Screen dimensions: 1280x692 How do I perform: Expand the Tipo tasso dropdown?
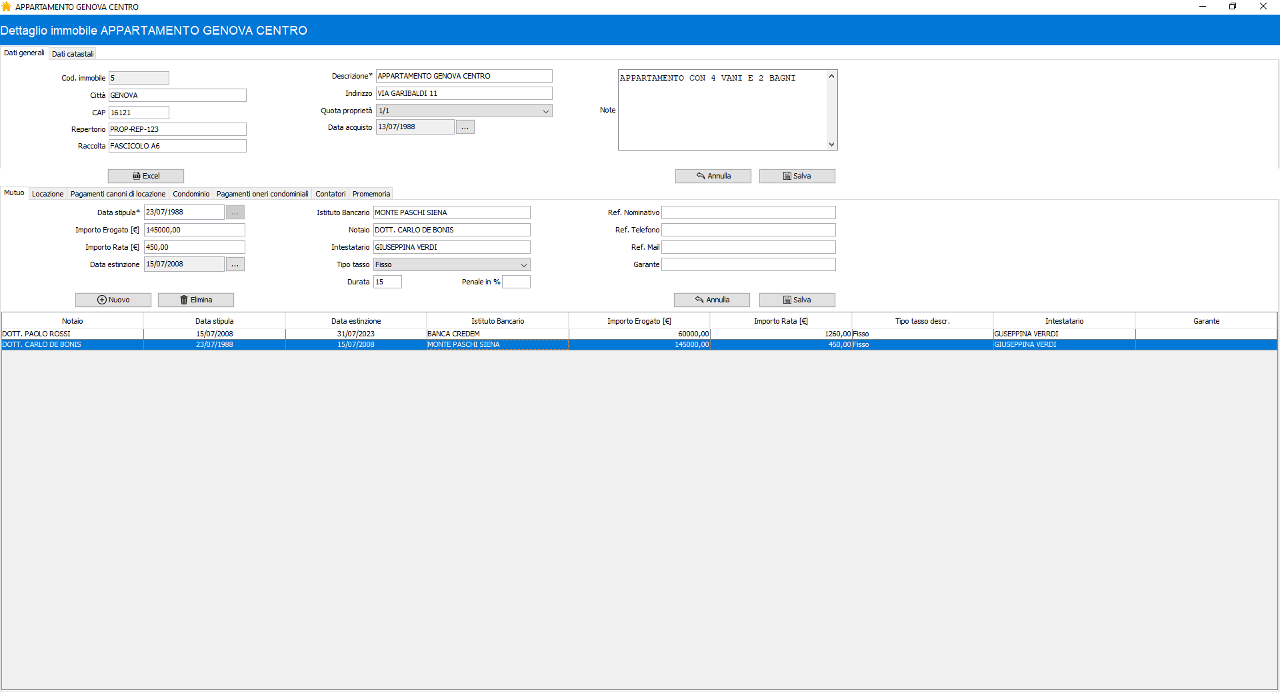[x=523, y=265]
